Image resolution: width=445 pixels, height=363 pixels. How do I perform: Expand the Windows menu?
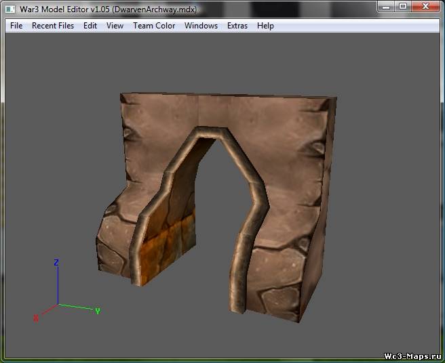click(201, 26)
